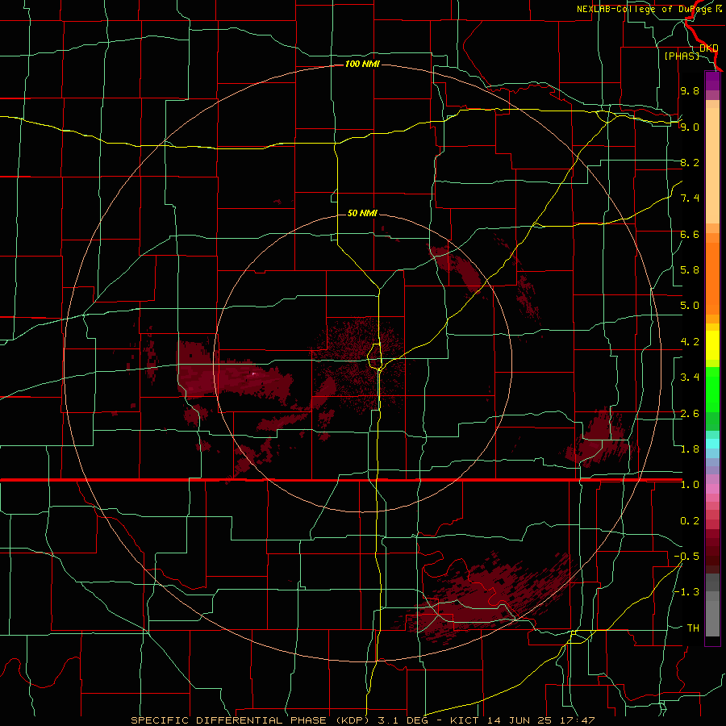Click the 7.4 scale label

coord(690,198)
